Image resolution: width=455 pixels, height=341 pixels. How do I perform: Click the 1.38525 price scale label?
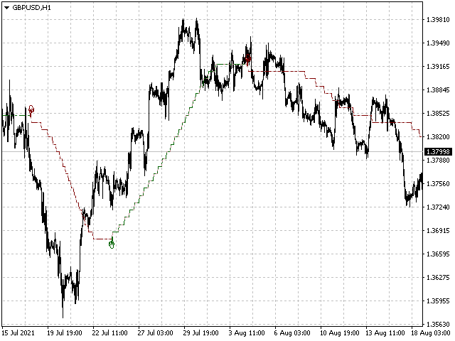[438, 113]
